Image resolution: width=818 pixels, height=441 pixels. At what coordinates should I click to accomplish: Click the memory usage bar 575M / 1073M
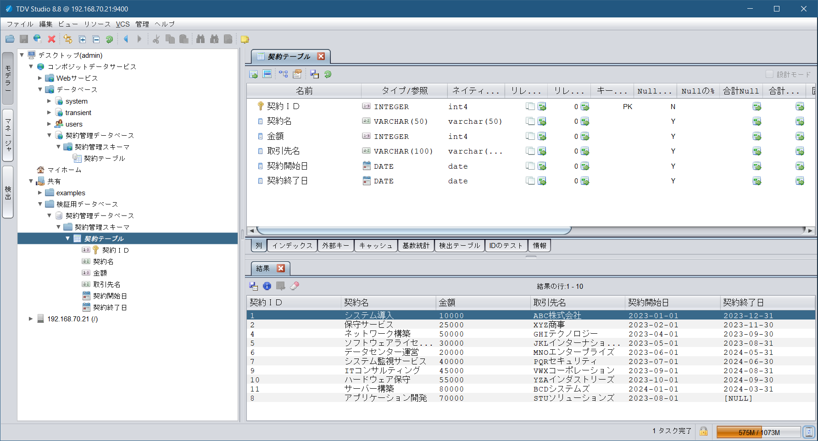tap(759, 432)
